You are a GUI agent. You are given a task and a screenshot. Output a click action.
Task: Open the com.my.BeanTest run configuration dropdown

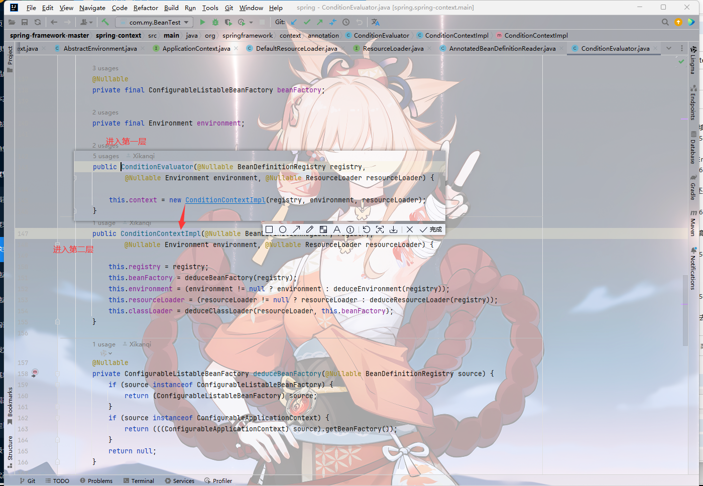tap(154, 22)
